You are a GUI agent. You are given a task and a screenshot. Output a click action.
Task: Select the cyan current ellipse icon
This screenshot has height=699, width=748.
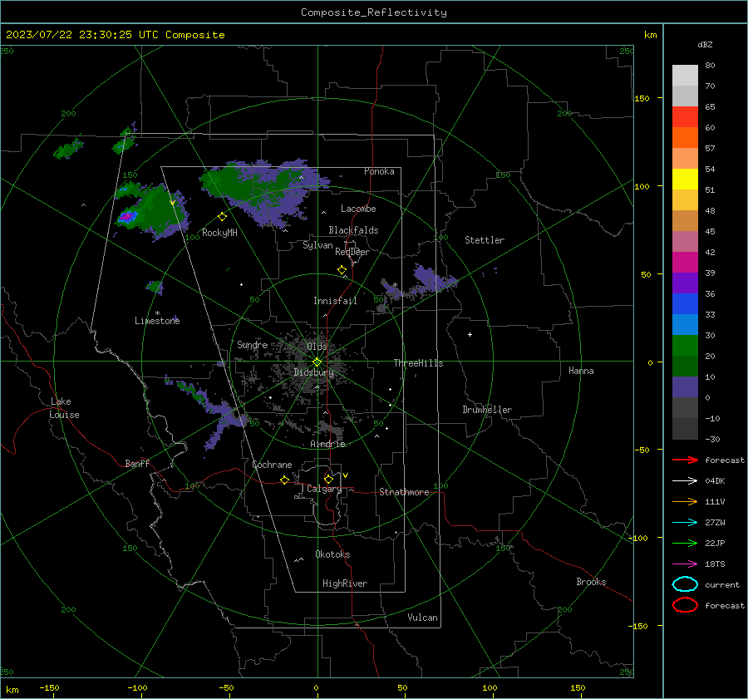pos(685,584)
